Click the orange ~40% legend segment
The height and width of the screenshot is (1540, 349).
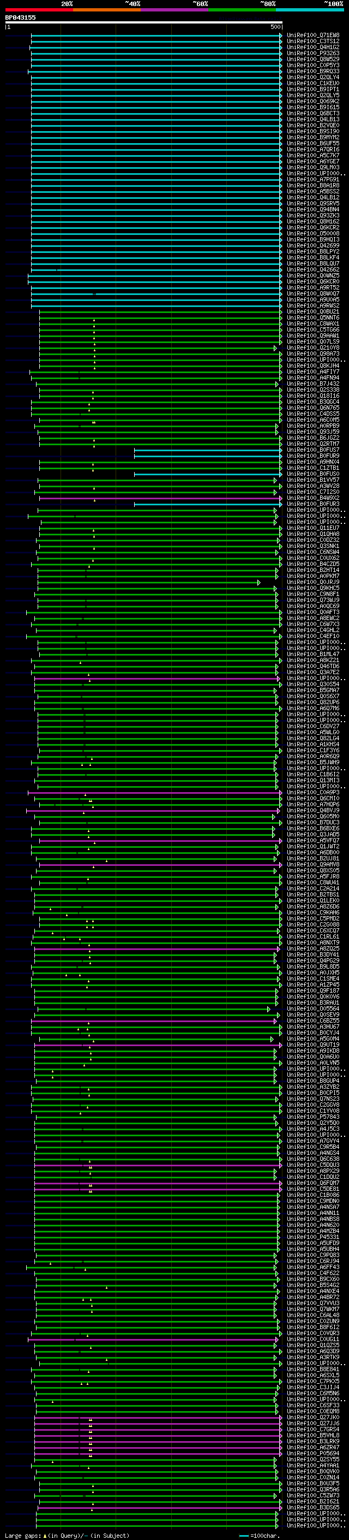pyautogui.click(x=107, y=10)
